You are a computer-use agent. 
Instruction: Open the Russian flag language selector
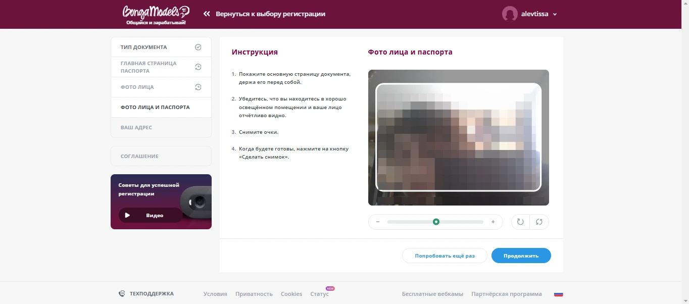(x=558, y=294)
